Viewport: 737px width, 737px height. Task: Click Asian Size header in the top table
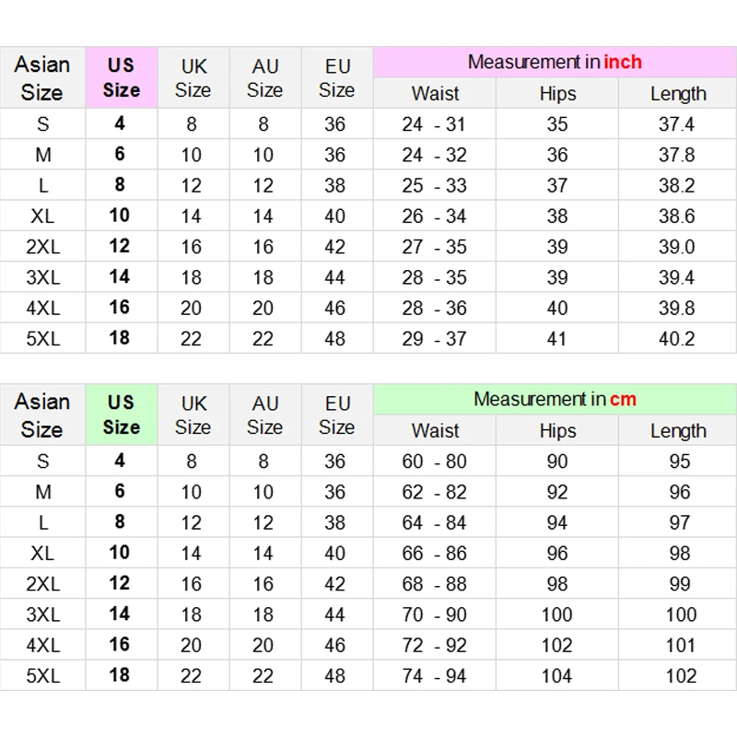[42, 77]
